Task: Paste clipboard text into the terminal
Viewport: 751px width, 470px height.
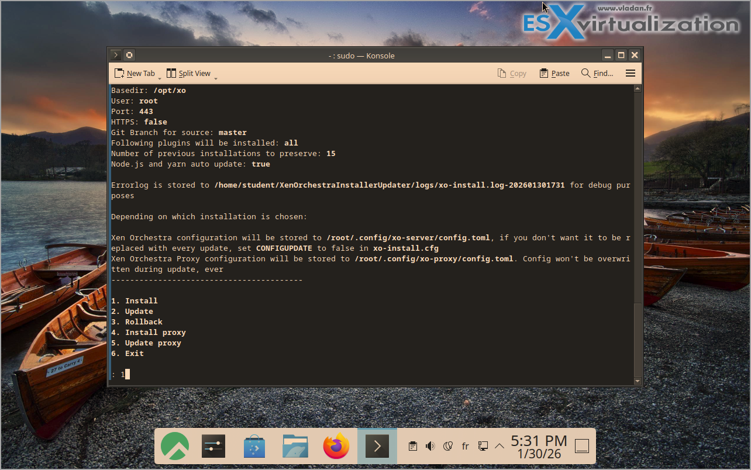Action: point(554,73)
